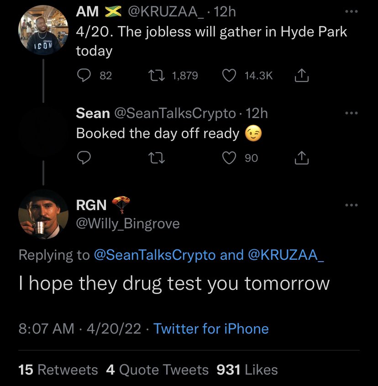Open more options on AM's tweet
This screenshot has height=386, width=378.
(x=352, y=11)
